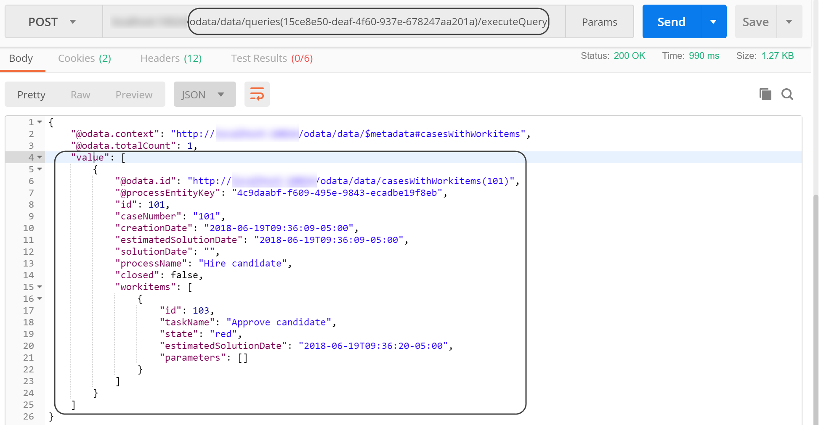The height and width of the screenshot is (425, 821).
Task: Collapse the workitem object at line 16
Action: [40, 298]
